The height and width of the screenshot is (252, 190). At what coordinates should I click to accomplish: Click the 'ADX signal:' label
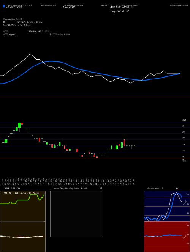point(9,34)
